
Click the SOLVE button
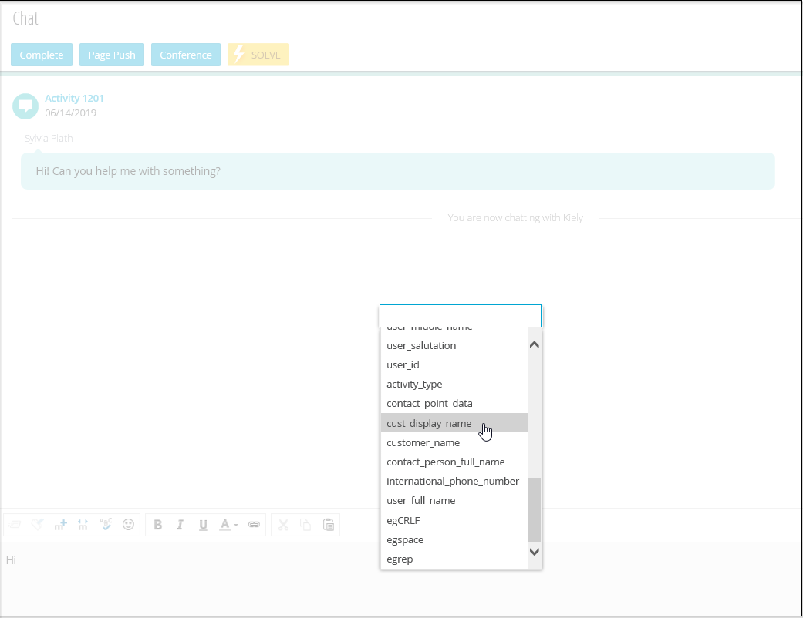coord(258,55)
